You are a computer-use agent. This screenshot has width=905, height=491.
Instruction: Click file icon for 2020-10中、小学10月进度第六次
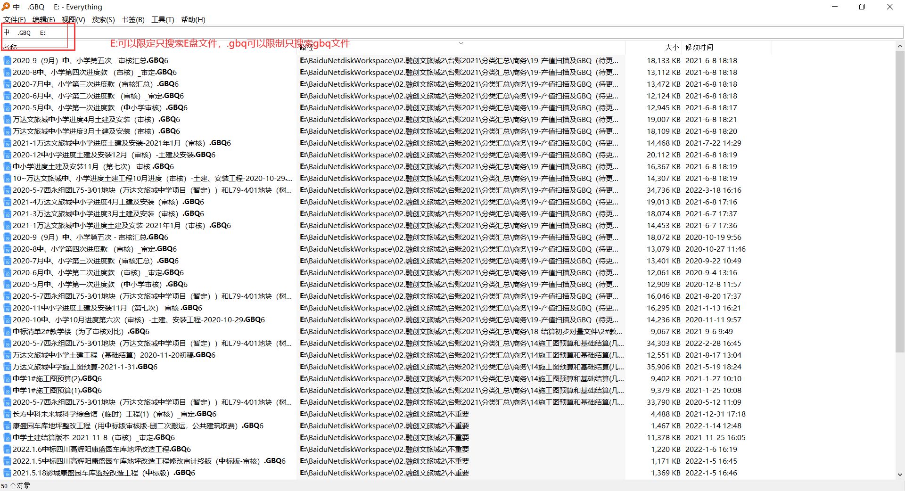click(x=7, y=320)
